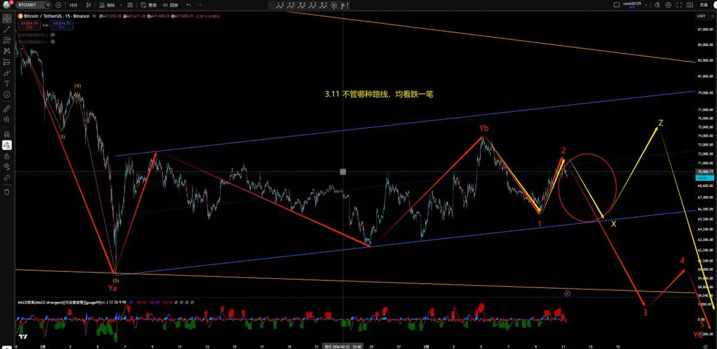This screenshot has width=717, height=349.
Task: Select the zoom-in tool
Action: (7, 120)
